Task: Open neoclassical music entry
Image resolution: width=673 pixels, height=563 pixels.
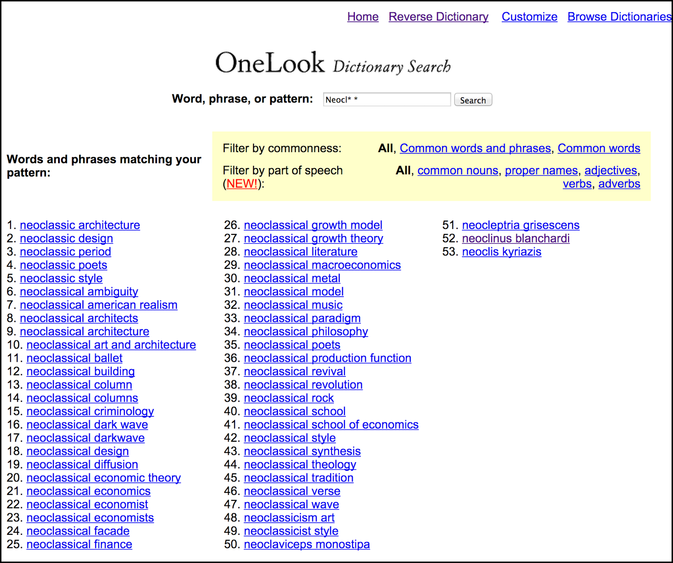Action: (x=293, y=305)
